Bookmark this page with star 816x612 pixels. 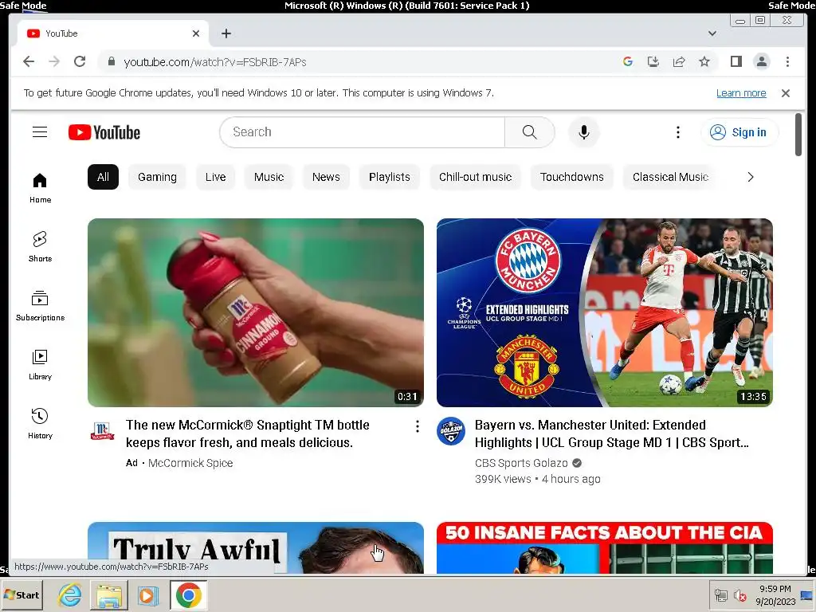coord(704,61)
